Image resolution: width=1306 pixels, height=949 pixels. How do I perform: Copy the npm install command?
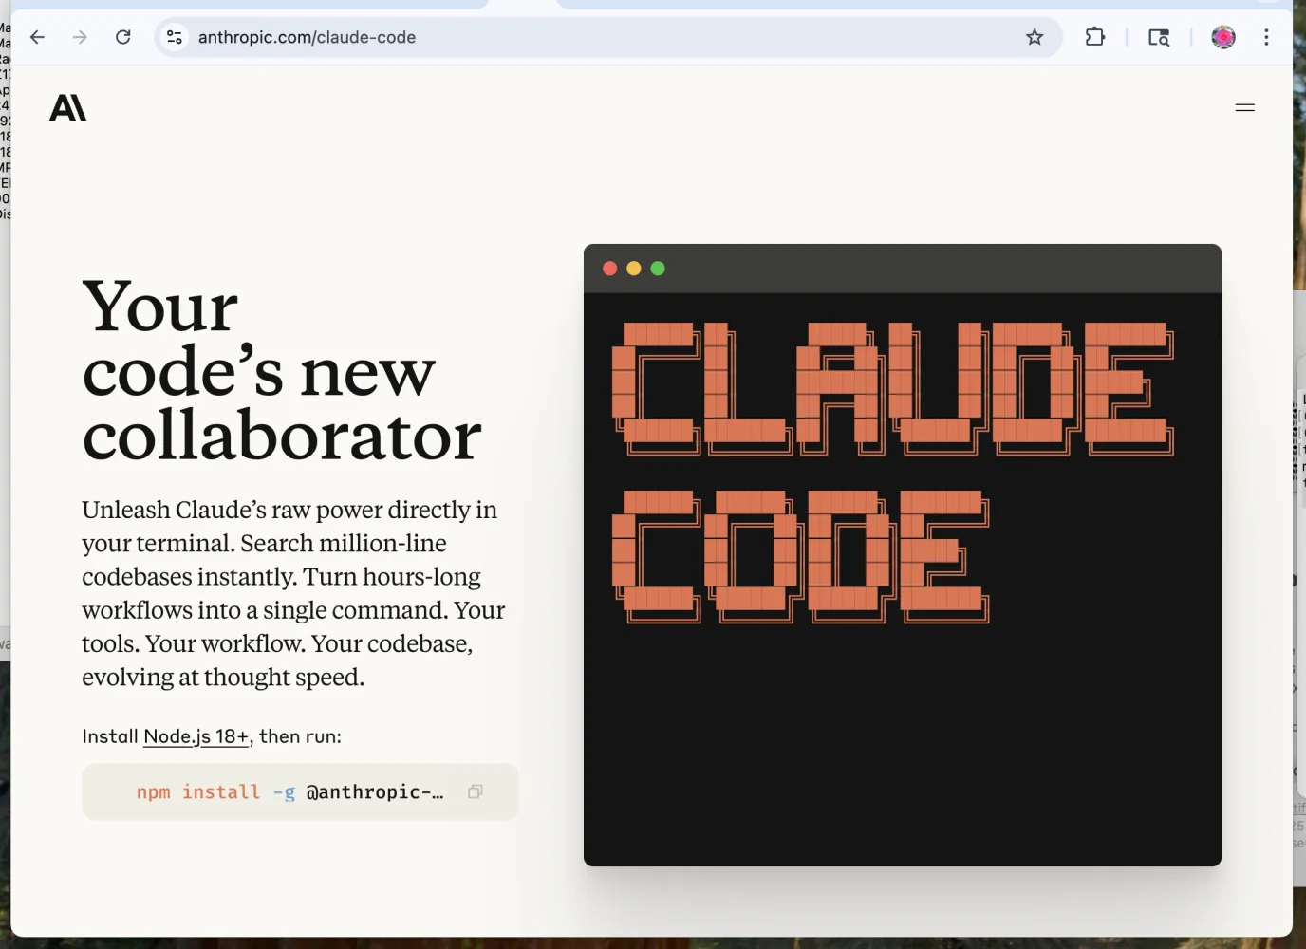tap(476, 791)
